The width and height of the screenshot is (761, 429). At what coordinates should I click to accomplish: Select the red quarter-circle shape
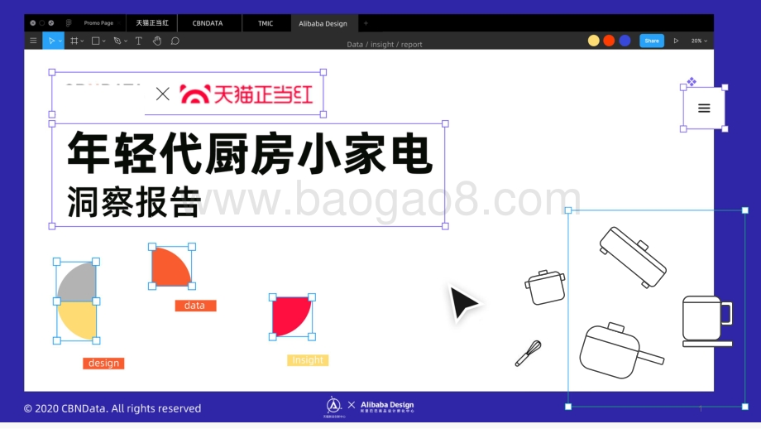[292, 316]
